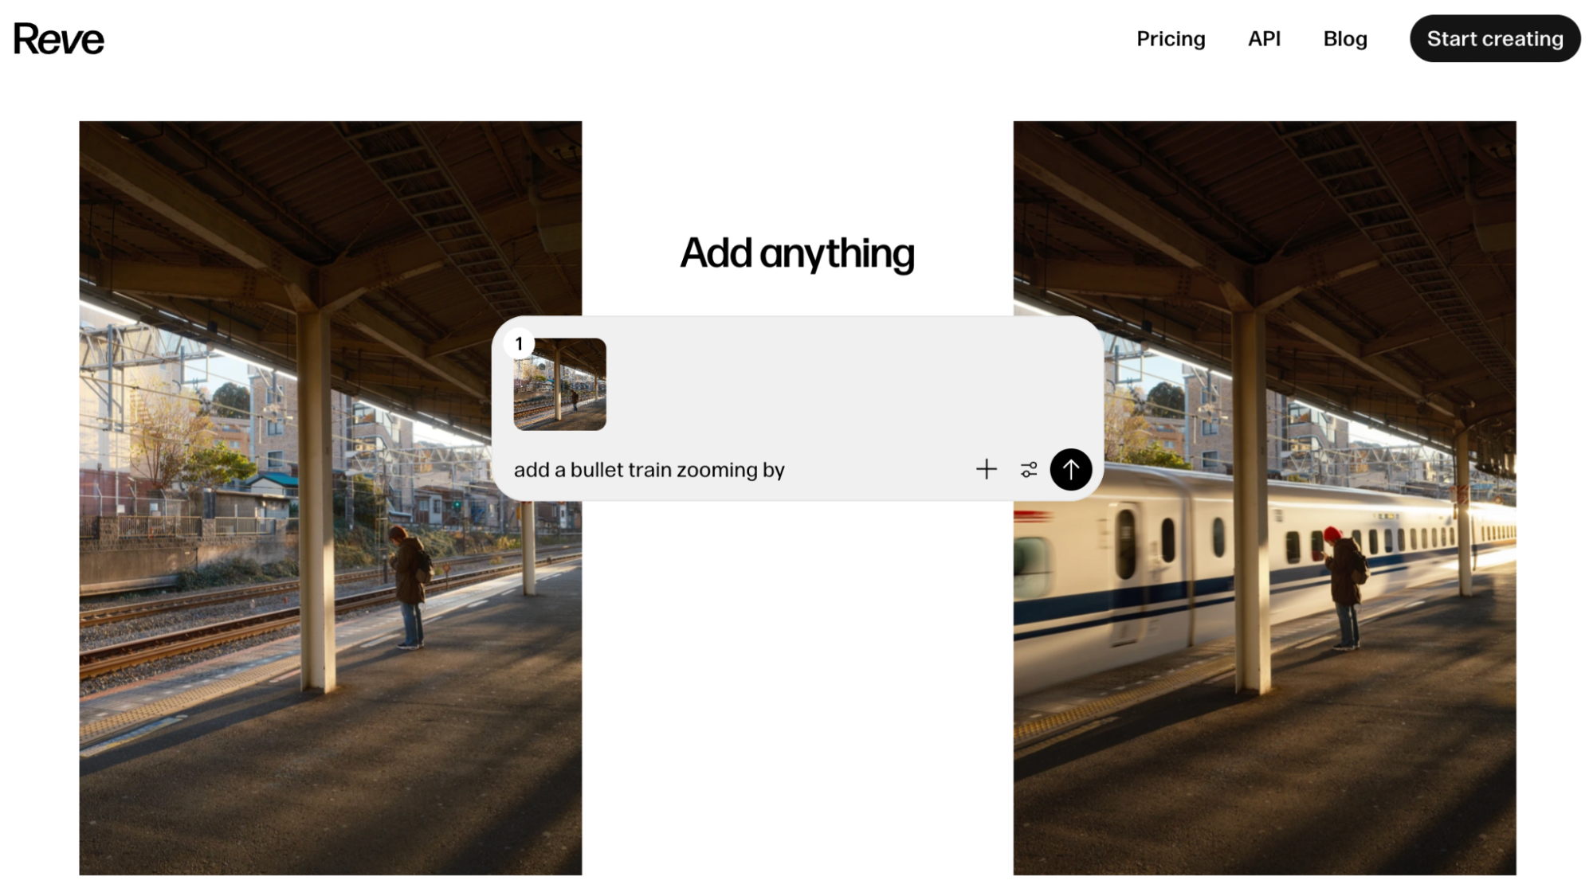Click the prompt text 'add a bullet train zooming by'

(649, 470)
